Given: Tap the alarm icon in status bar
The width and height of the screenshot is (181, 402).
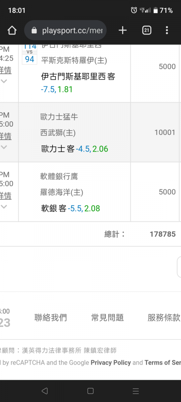Looking at the screenshot, I should click(134, 10).
